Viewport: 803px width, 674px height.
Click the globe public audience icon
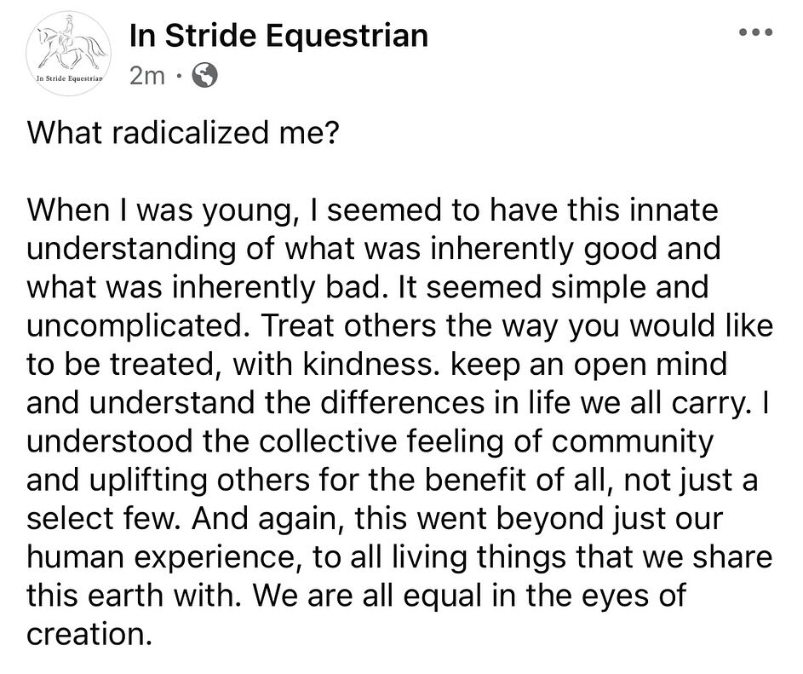click(x=204, y=76)
